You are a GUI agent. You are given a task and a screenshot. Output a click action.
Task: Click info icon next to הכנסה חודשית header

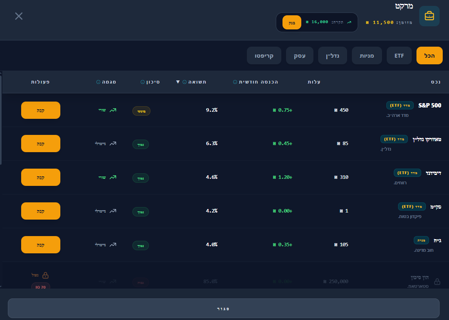point(235,82)
